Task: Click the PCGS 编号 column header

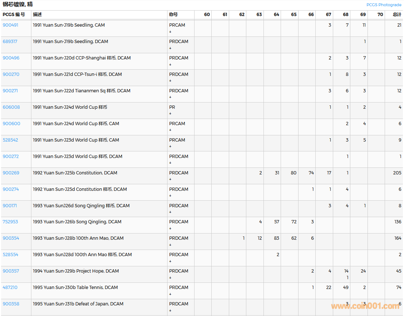Action: pyautogui.click(x=14, y=15)
